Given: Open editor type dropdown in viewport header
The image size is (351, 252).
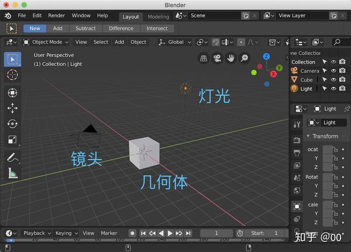Looking at the screenshot, I should (11, 42).
